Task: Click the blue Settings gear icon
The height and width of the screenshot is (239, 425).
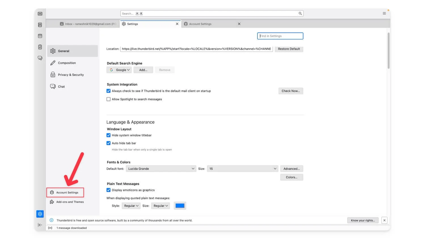Action: tap(40, 214)
